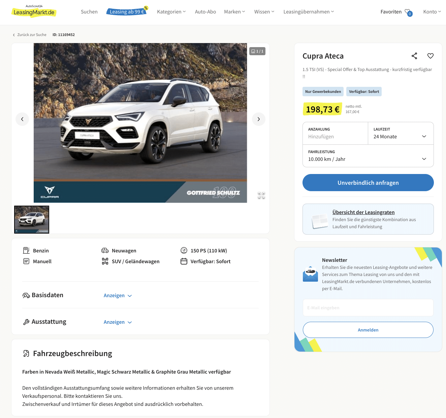Screen dimensions: 446x418
Task: Show next photo with right arrow
Action: (259, 119)
